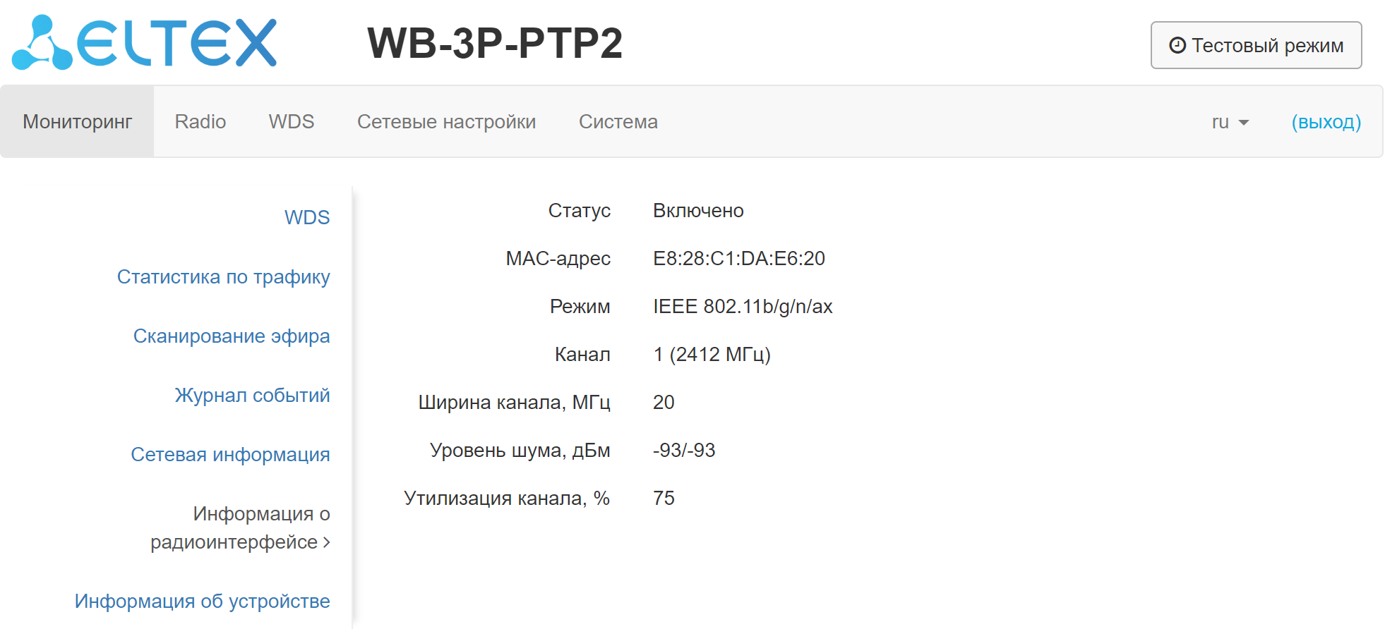Click the (выход) logout link
Viewport: 1385px width, 629px height.
click(1326, 122)
